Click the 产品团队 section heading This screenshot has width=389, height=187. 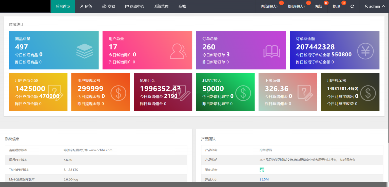click(x=208, y=139)
